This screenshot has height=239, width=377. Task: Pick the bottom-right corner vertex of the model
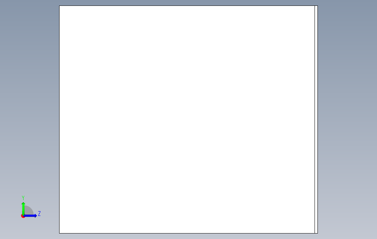point(317,233)
